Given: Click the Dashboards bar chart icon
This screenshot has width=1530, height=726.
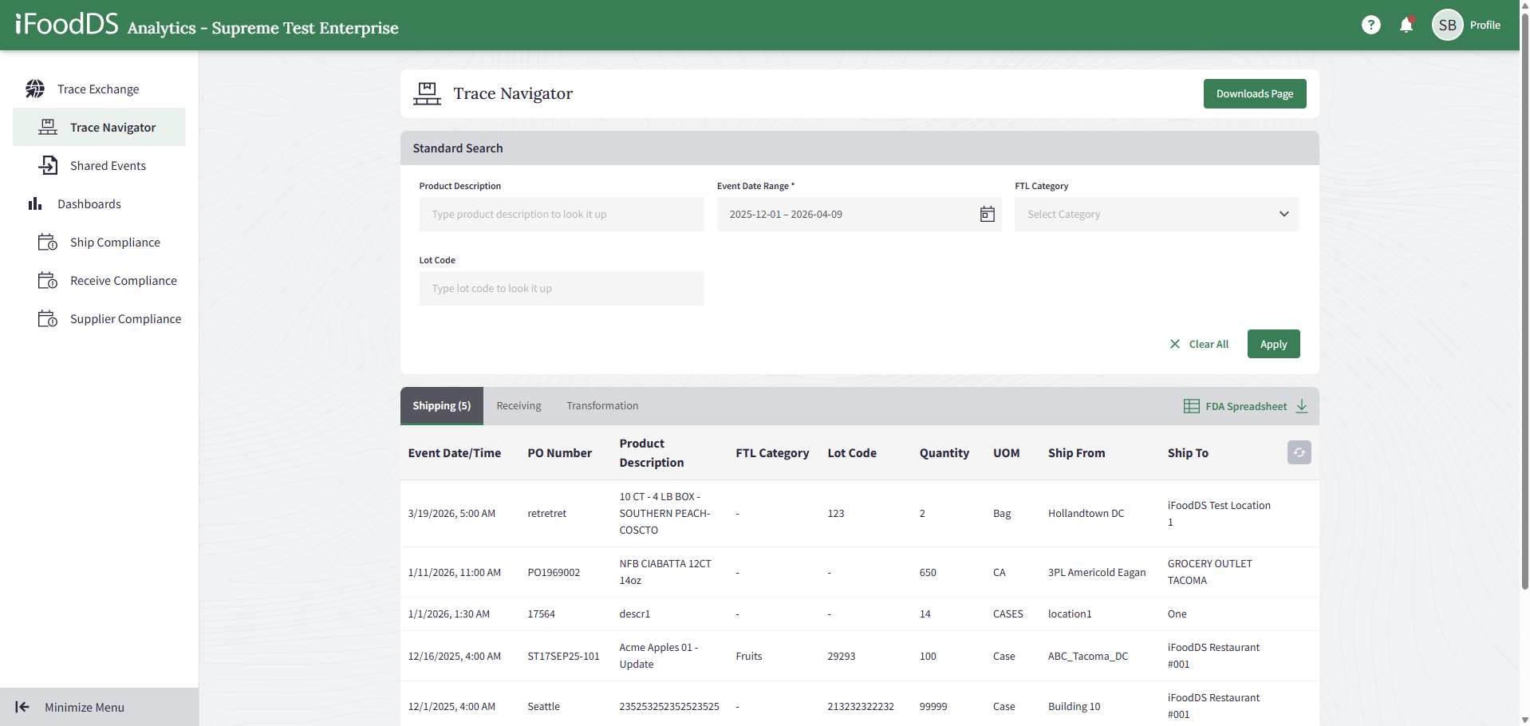Looking at the screenshot, I should [x=35, y=204].
